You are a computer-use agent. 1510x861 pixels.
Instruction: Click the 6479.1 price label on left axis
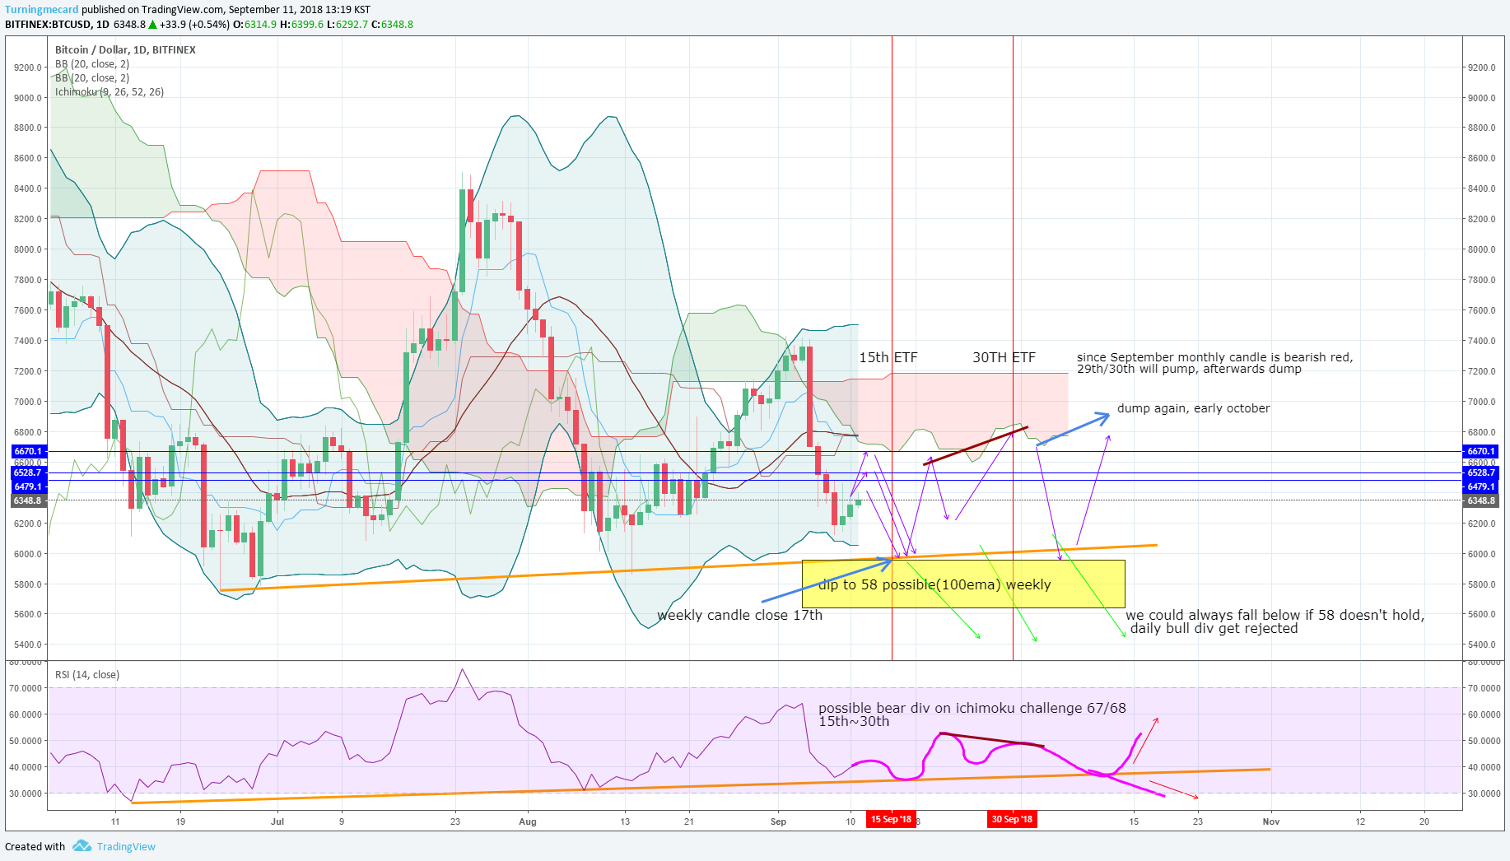tap(27, 486)
